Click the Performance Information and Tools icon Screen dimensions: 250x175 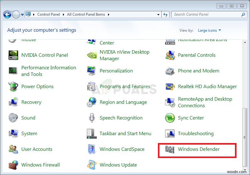point(13,71)
